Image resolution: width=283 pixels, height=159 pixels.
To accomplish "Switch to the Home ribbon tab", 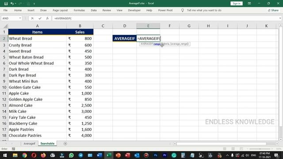I will click(18, 10).
